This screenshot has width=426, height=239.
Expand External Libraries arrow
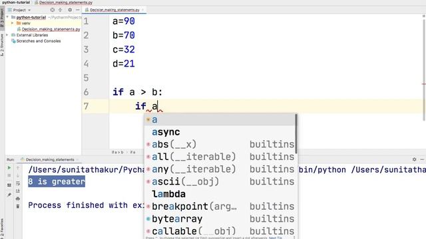pos(7,35)
